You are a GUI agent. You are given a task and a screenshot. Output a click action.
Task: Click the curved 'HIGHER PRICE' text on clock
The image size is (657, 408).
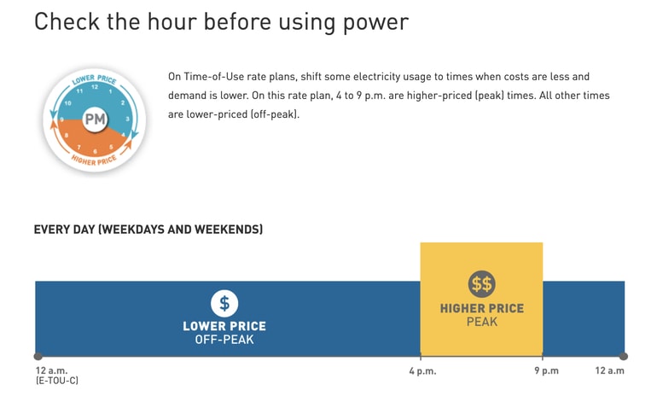[95, 160]
